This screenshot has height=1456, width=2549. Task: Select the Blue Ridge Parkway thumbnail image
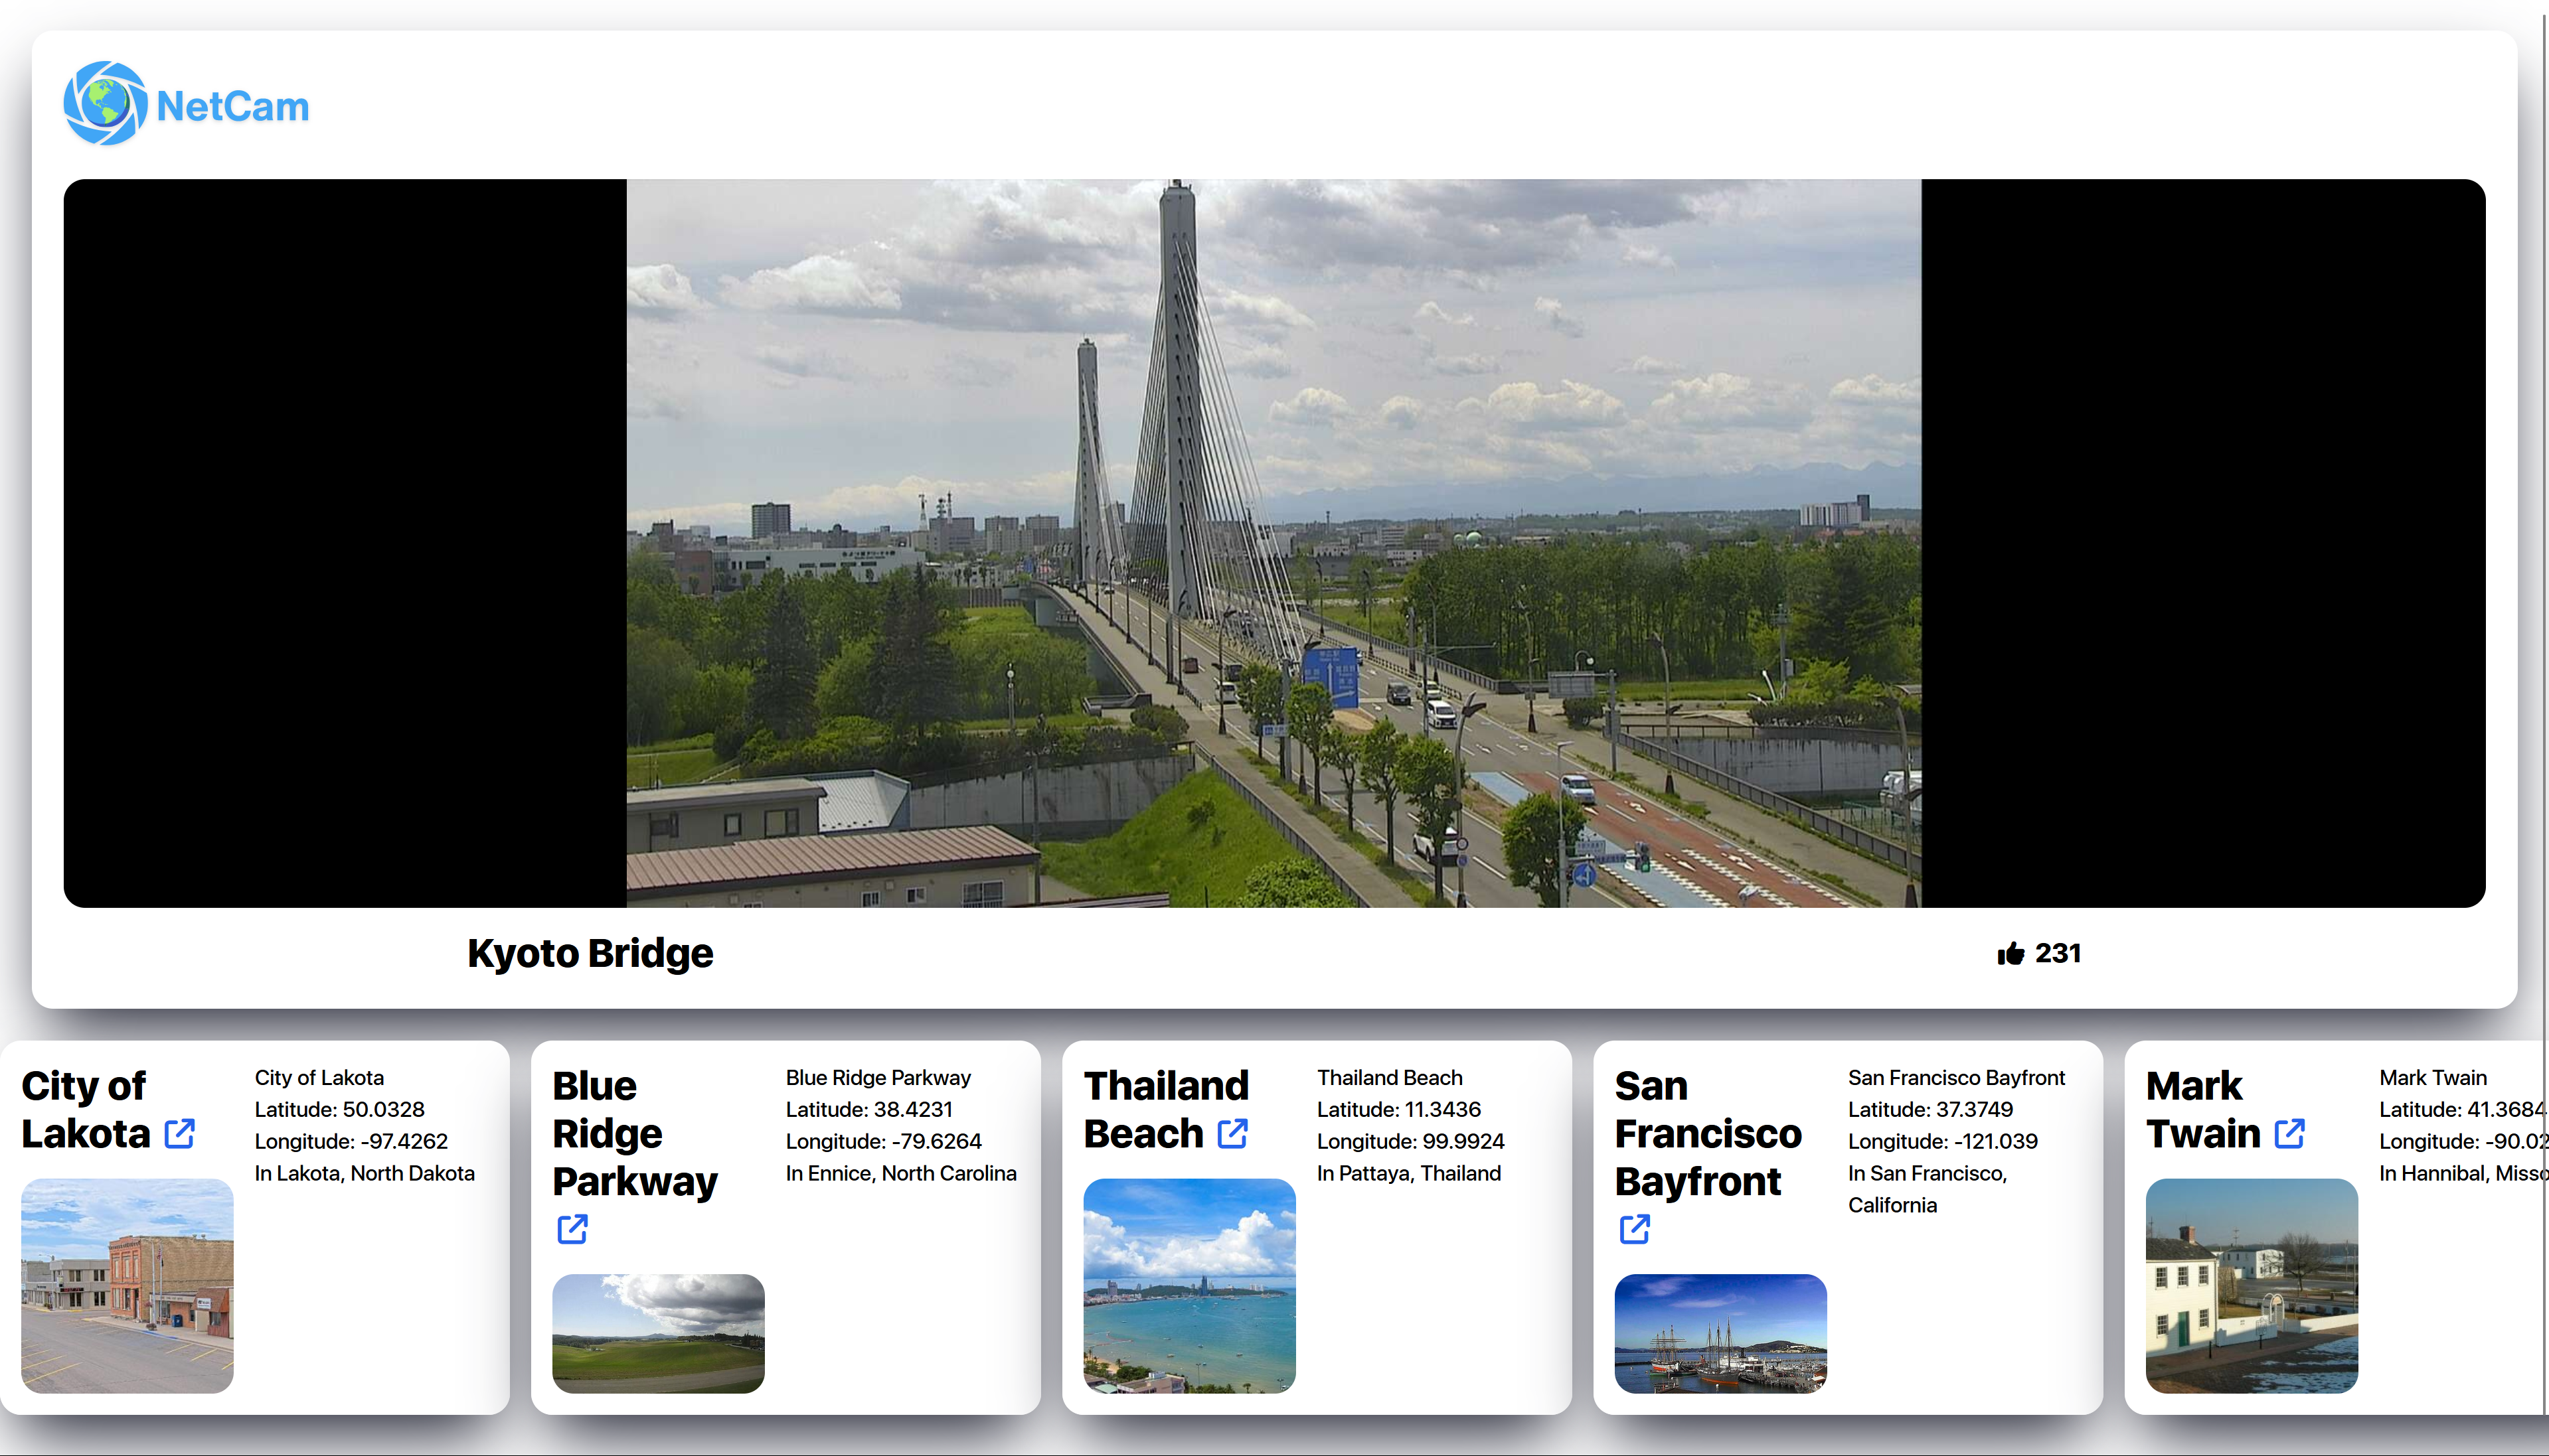[658, 1333]
